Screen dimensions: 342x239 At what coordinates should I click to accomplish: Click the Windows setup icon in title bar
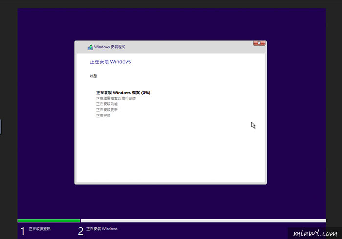90,47
